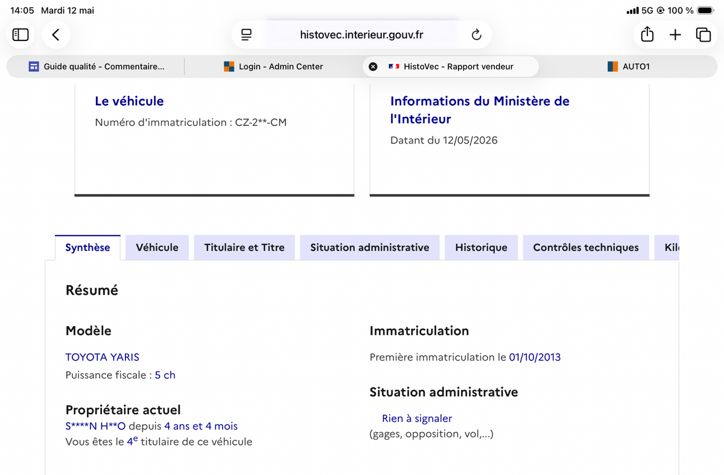Click the 01/10/2013 registration date
The image size is (724, 475).
click(x=535, y=357)
